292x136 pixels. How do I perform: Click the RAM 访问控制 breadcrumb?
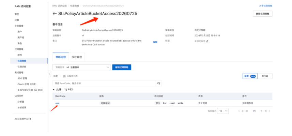tap(59, 6)
